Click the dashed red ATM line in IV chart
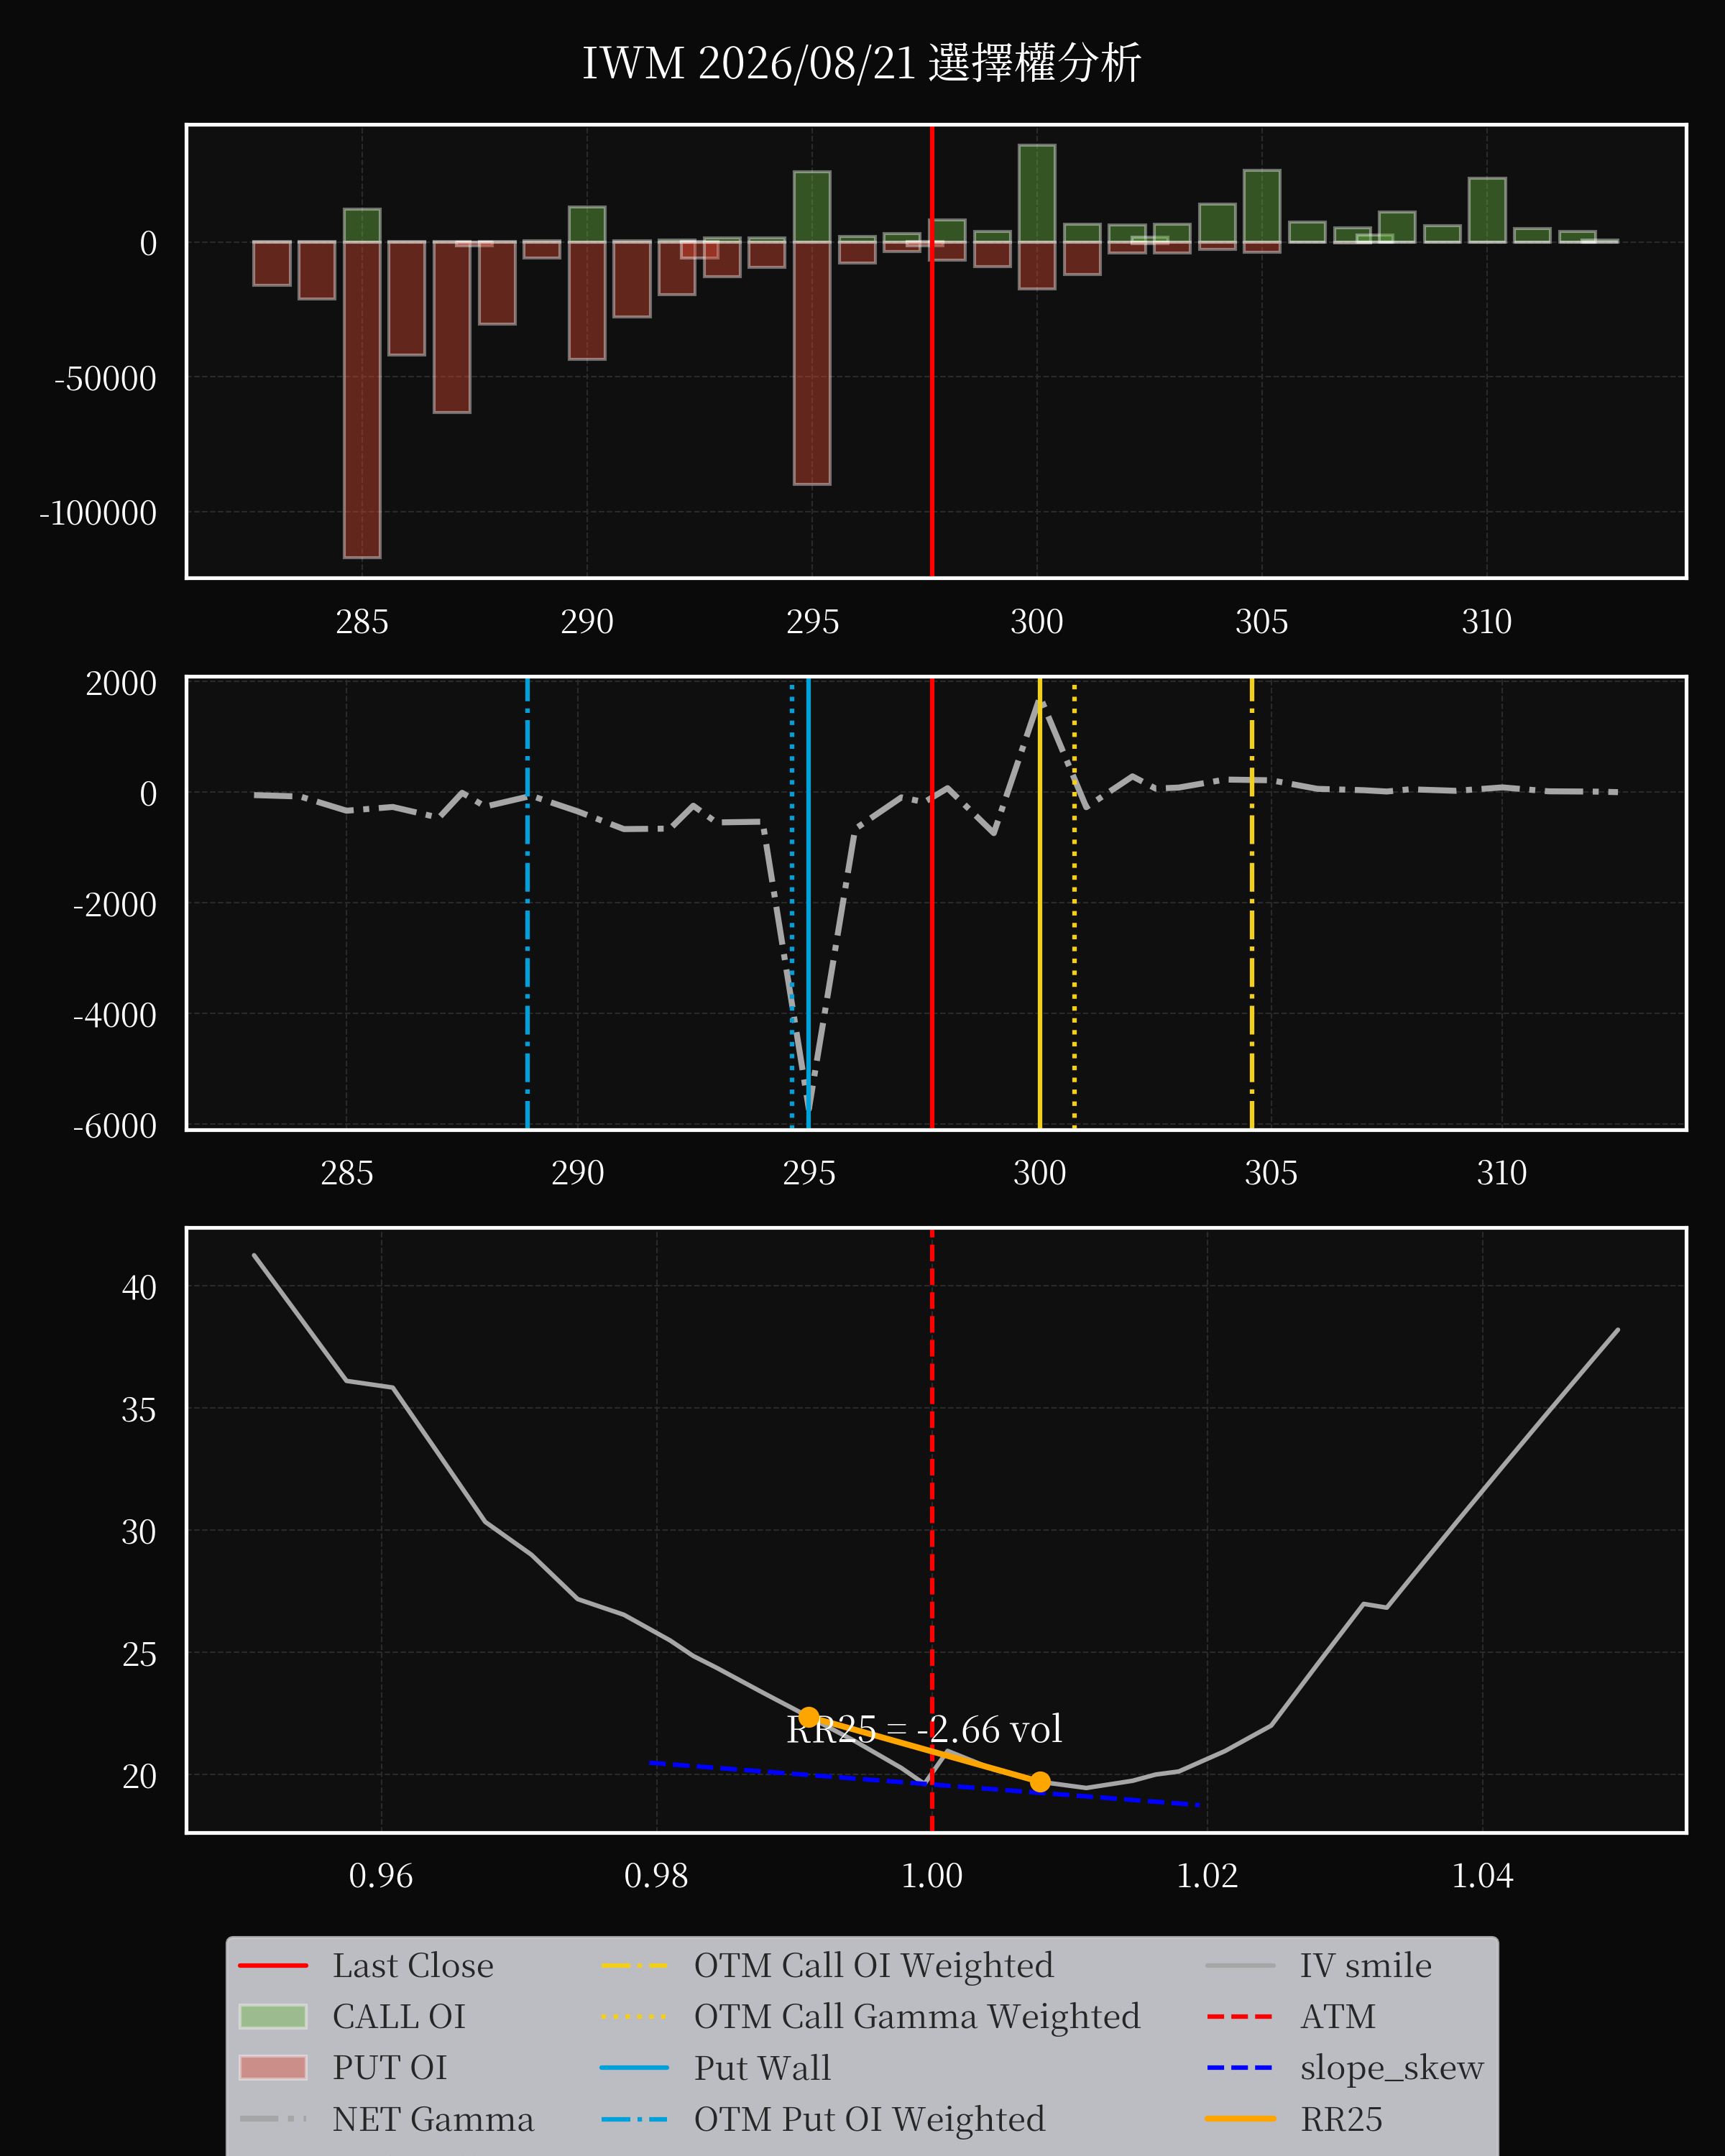This screenshot has width=1725, height=2156. point(932,1530)
